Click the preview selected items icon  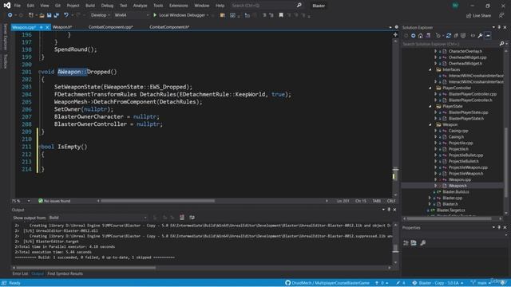488,36
